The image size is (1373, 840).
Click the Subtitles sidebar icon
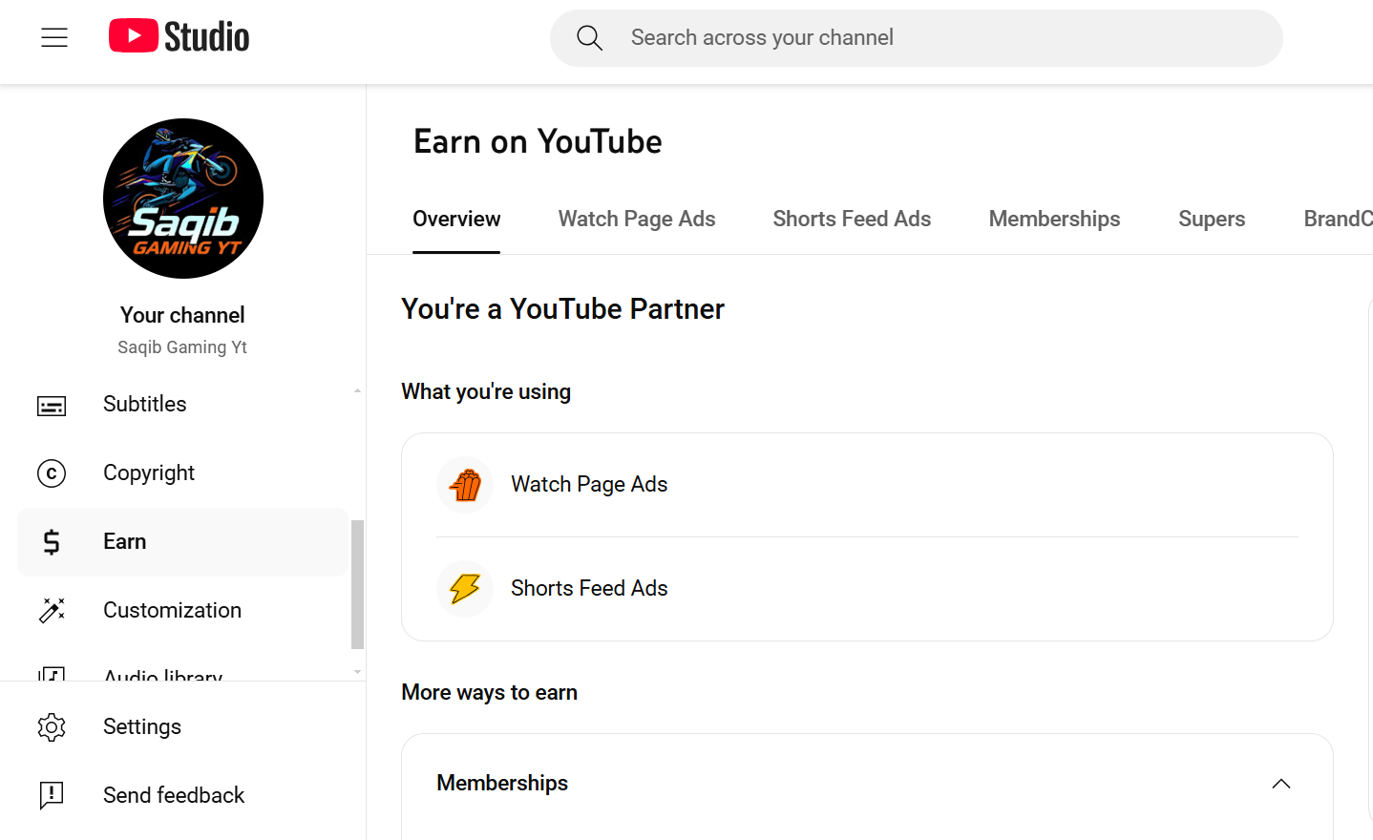pyautogui.click(x=52, y=405)
